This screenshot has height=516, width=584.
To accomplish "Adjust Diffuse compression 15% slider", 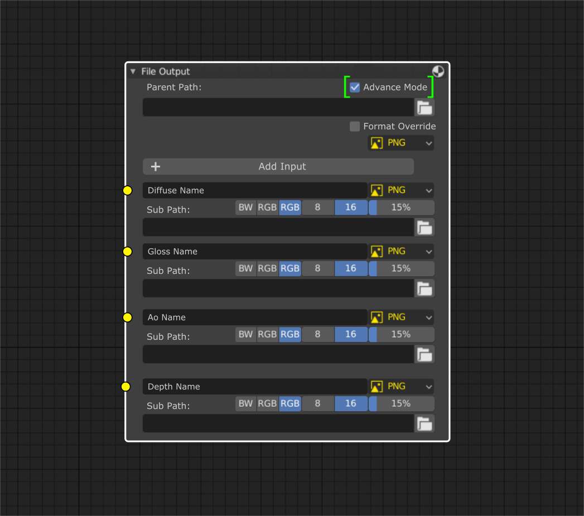I will [x=401, y=208].
